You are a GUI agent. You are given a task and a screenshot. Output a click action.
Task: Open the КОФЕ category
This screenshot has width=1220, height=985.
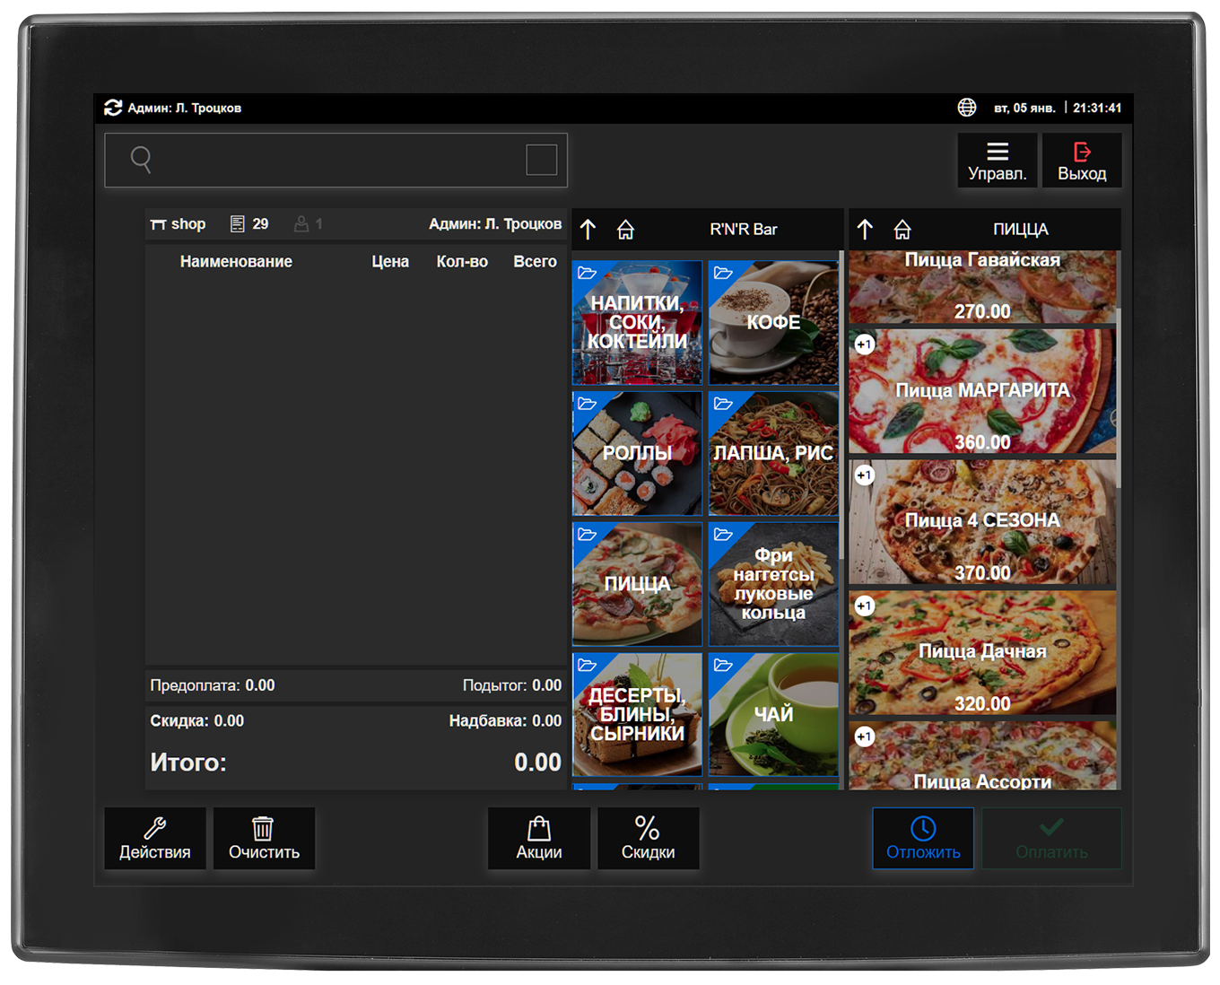[x=773, y=323]
